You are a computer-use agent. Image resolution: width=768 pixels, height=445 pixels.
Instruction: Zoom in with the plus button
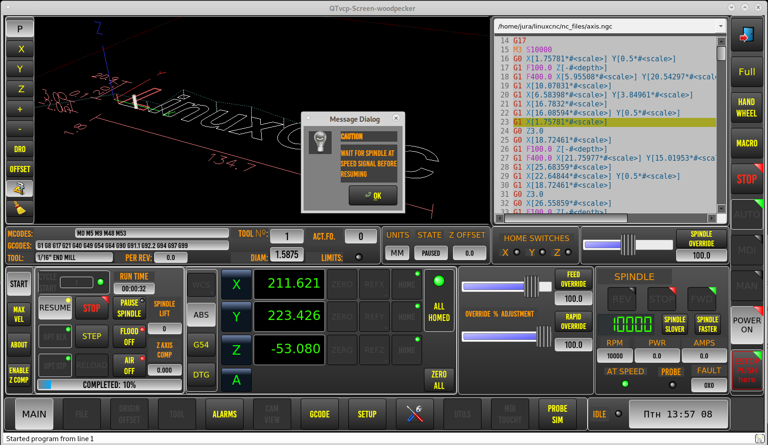click(x=20, y=109)
